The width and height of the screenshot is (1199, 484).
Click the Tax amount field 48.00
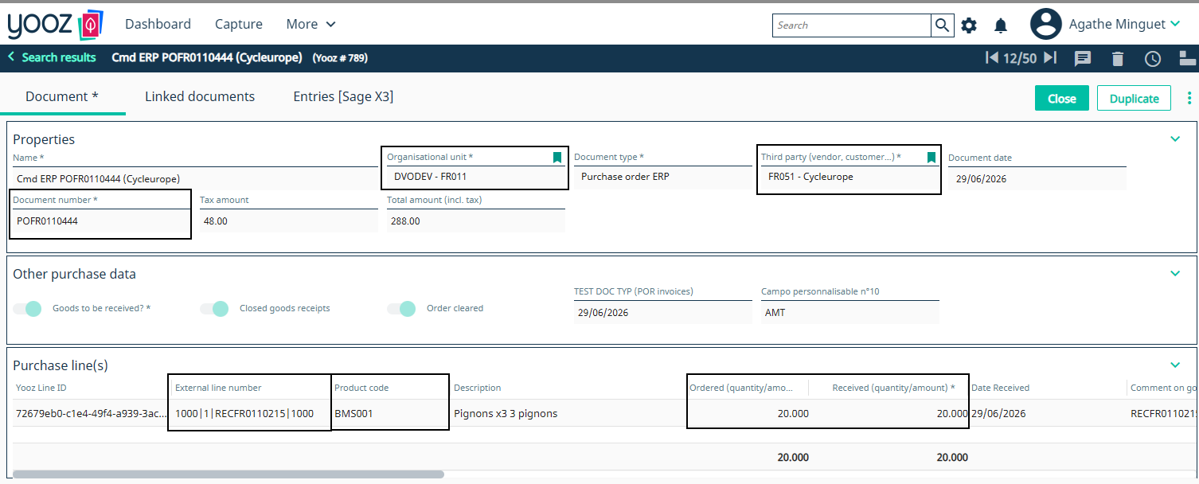click(x=288, y=221)
